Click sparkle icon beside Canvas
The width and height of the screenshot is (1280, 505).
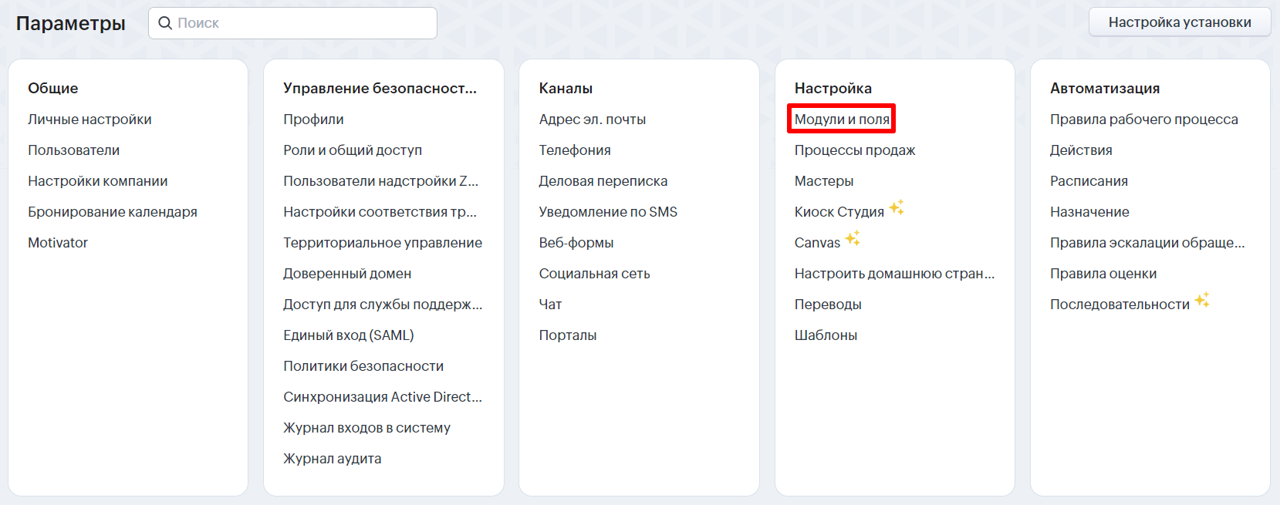pyautogui.click(x=853, y=239)
